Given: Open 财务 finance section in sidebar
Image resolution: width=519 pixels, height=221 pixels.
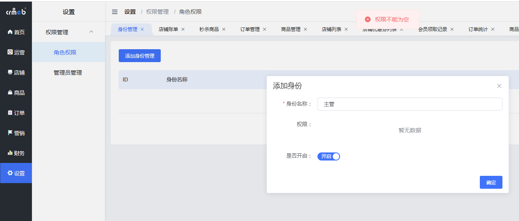Looking at the screenshot, I should pyautogui.click(x=16, y=153).
